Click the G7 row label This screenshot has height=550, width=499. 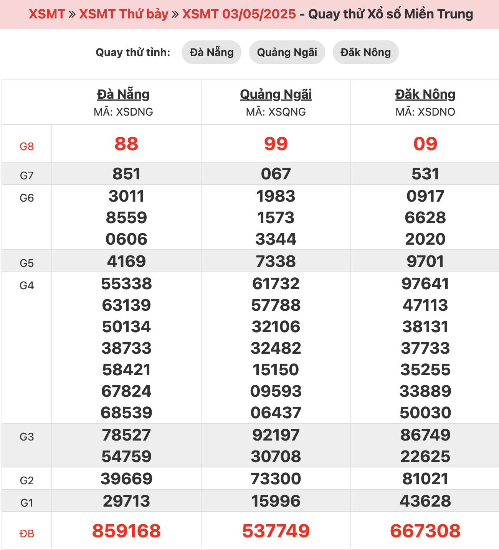click(27, 176)
